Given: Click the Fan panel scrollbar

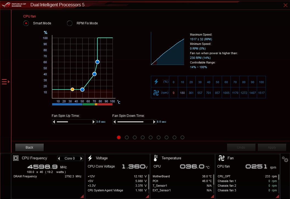Looking at the screenshot, I should pyautogui.click(x=279, y=177).
